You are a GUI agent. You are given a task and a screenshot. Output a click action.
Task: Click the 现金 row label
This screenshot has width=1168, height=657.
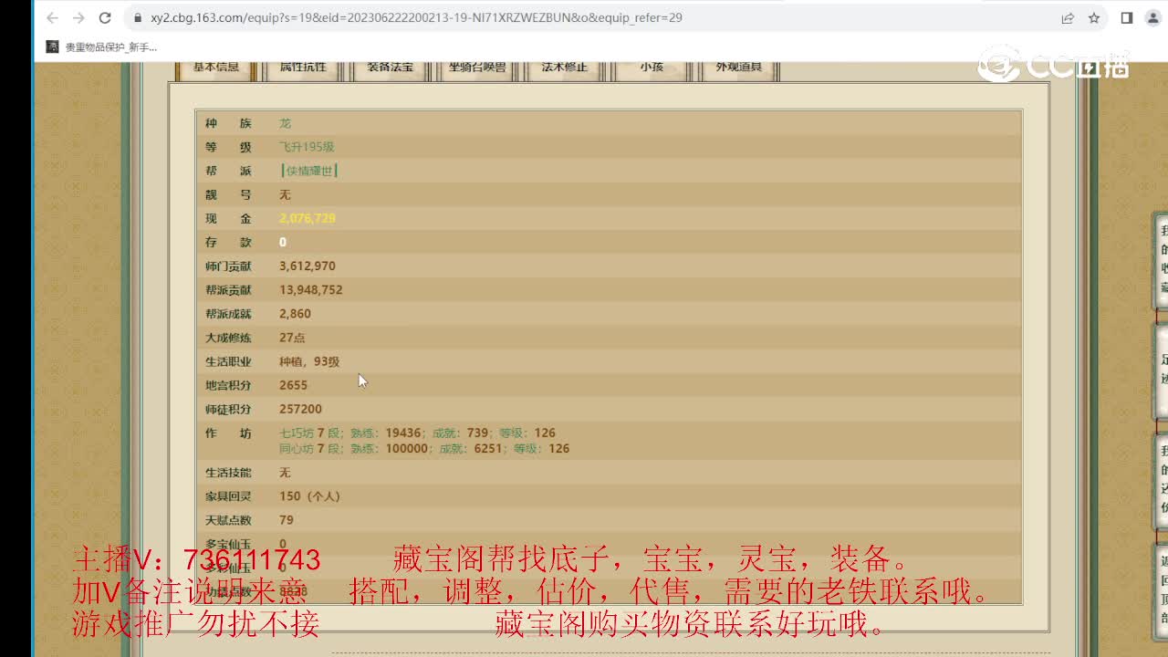point(228,218)
